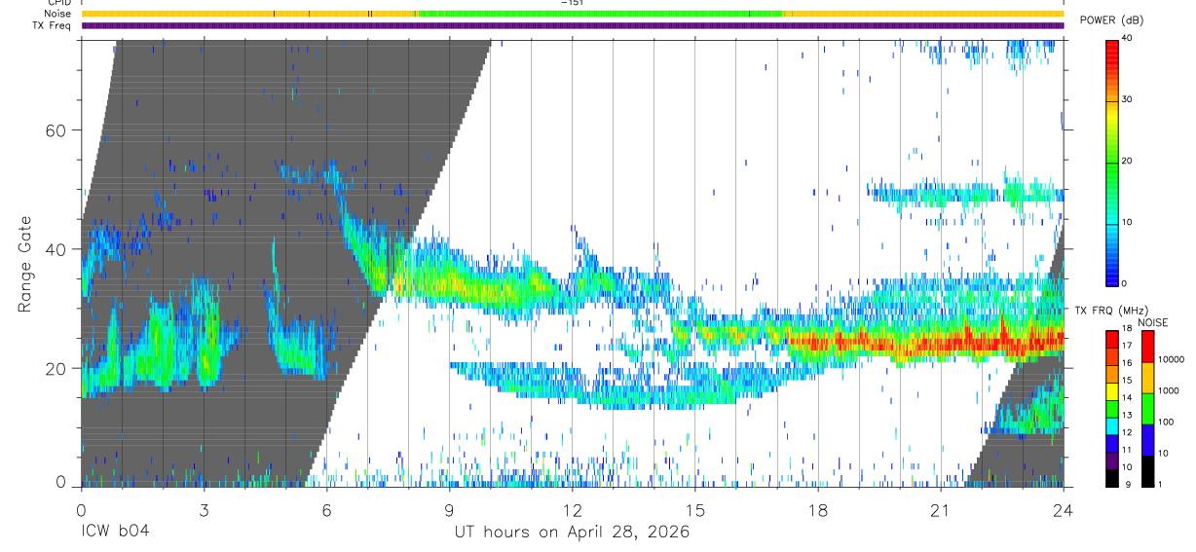Click the x-axis tick label 24

click(x=1063, y=510)
